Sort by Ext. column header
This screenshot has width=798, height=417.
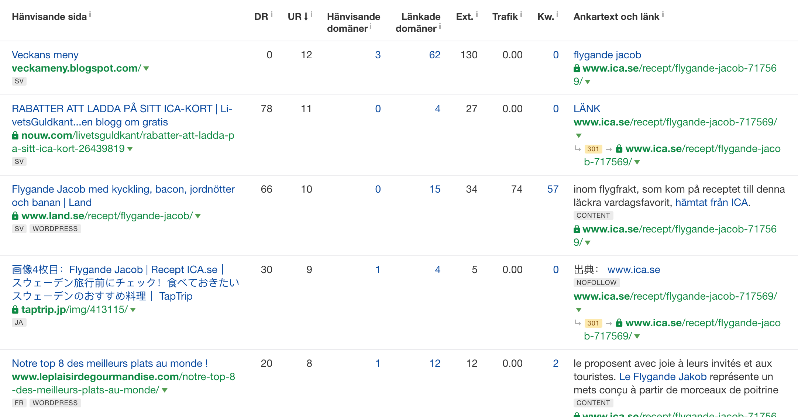point(465,17)
